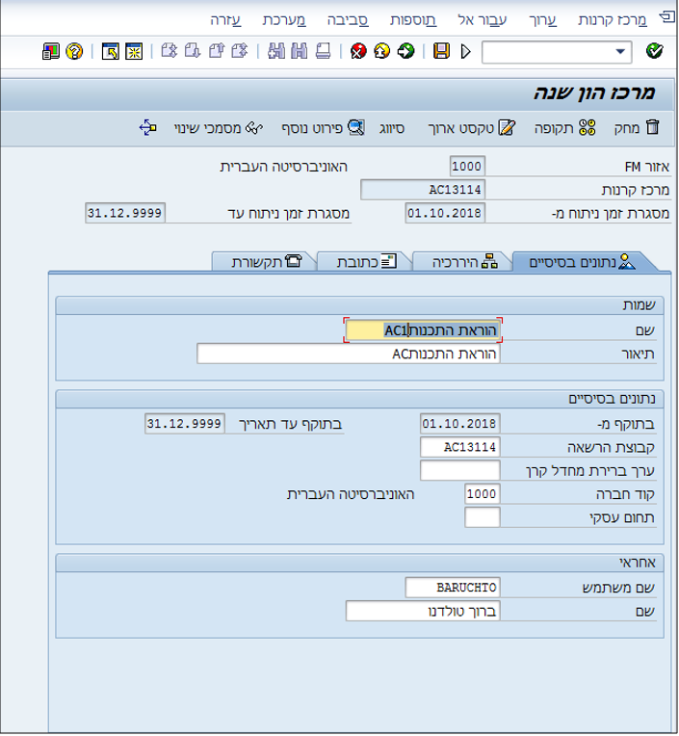679x736 pixels.
Task: Click the Previous Page icon
Action: (x=217, y=51)
